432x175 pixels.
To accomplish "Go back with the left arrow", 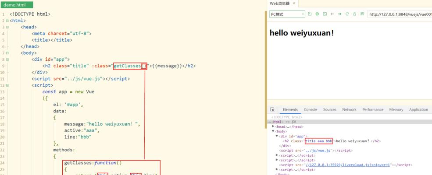I will [332, 14].
